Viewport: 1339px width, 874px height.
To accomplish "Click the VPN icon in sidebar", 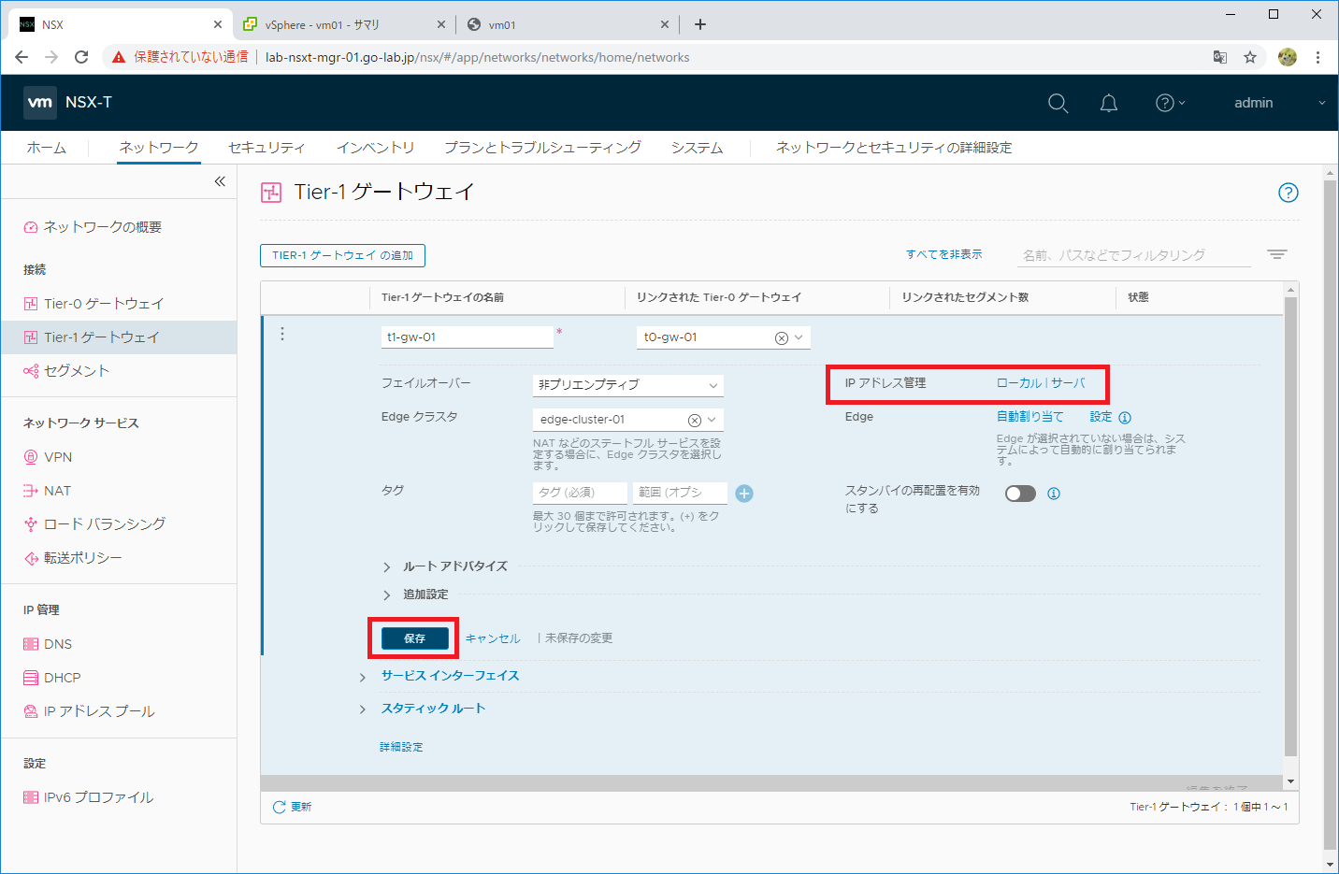I will (x=31, y=457).
